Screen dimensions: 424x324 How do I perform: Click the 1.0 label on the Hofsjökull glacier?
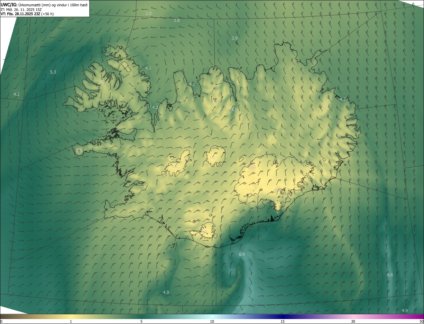pyautogui.click(x=212, y=157)
